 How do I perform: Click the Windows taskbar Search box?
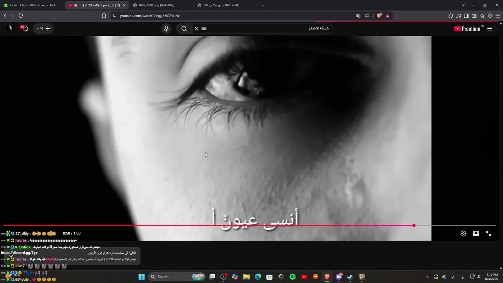(177, 277)
